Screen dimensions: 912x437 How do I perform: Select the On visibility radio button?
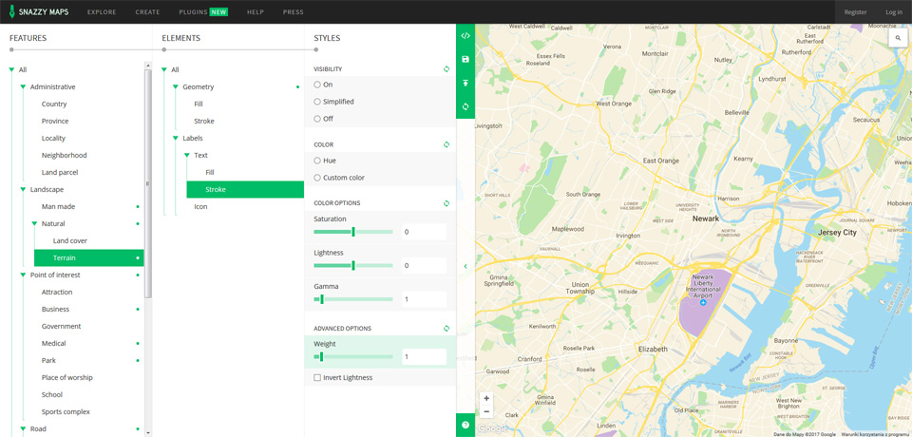tap(317, 85)
